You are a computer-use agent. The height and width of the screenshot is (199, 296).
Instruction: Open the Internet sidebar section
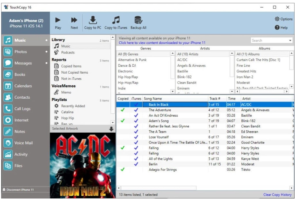pos(26,120)
